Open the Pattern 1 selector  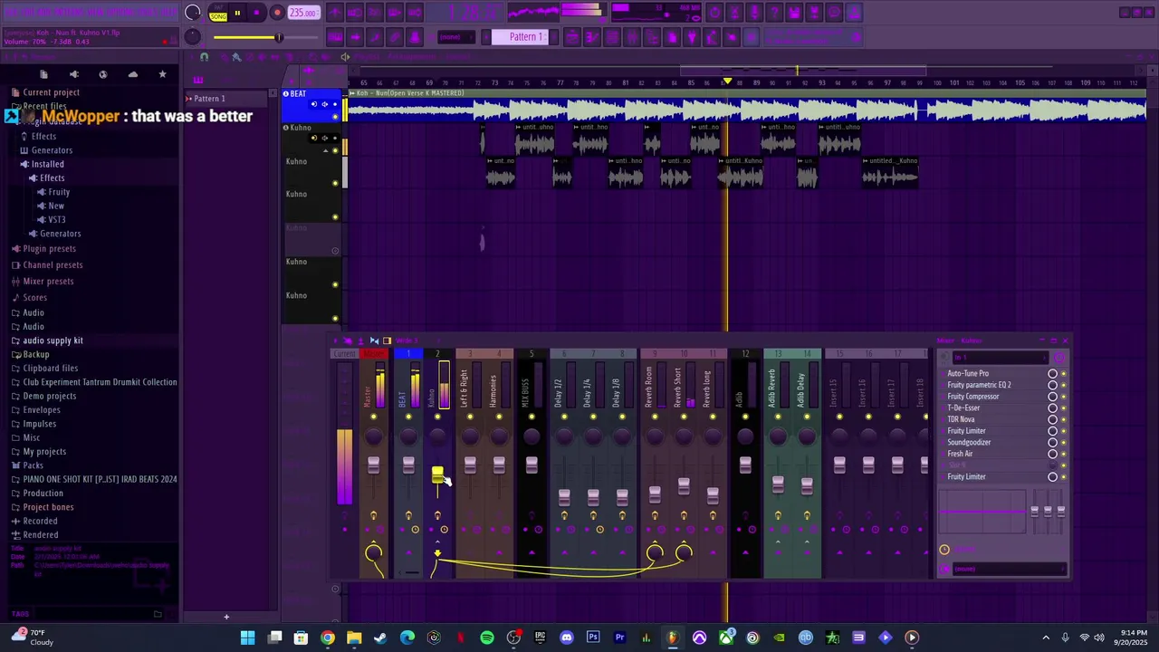[x=525, y=37]
